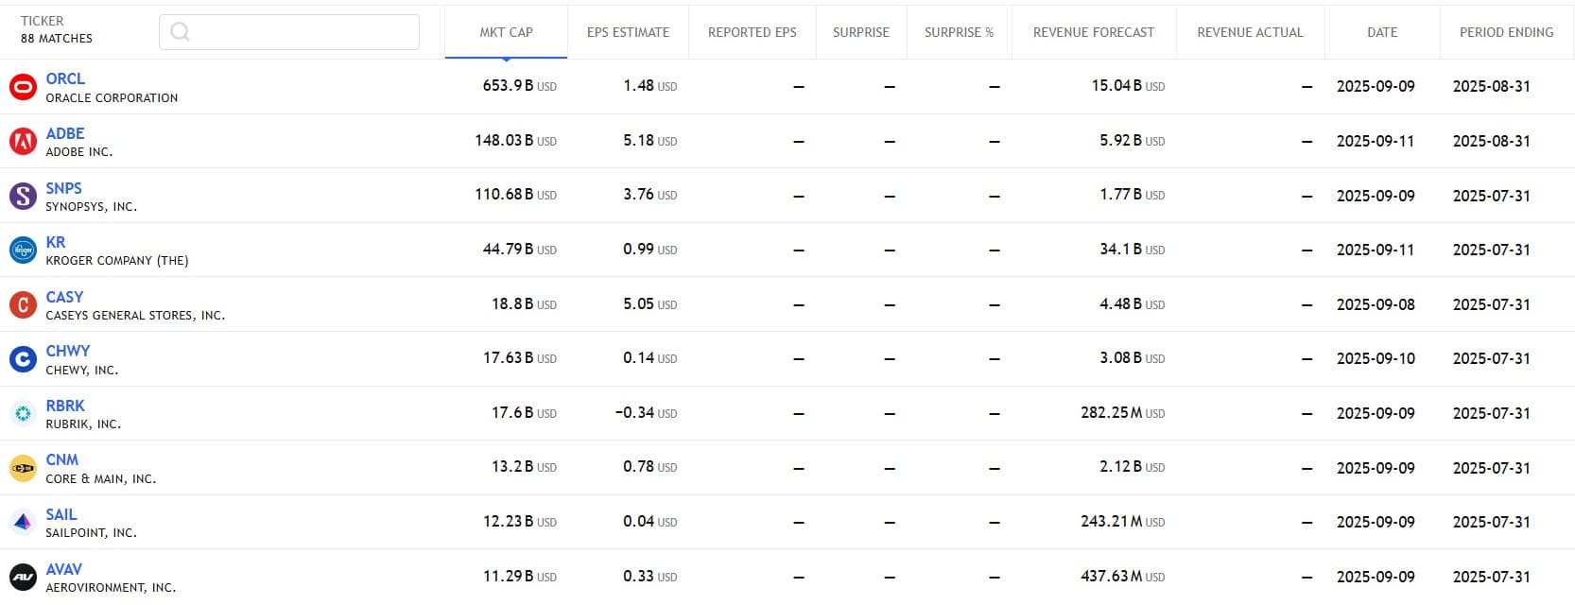
Task: Click Caseys earnings date 2025-09-08
Action: [x=1376, y=304]
